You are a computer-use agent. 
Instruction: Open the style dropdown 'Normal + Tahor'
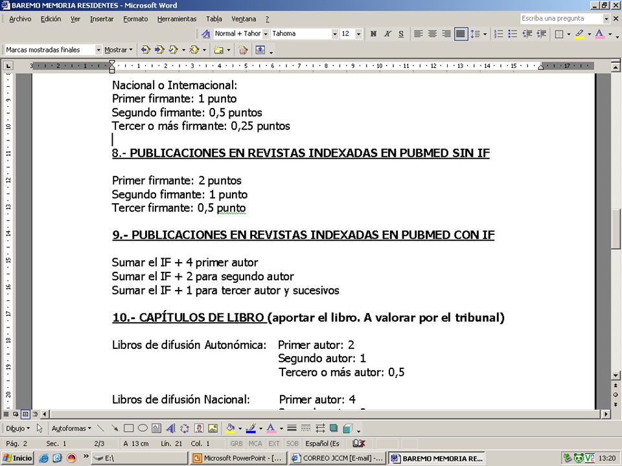coord(266,34)
